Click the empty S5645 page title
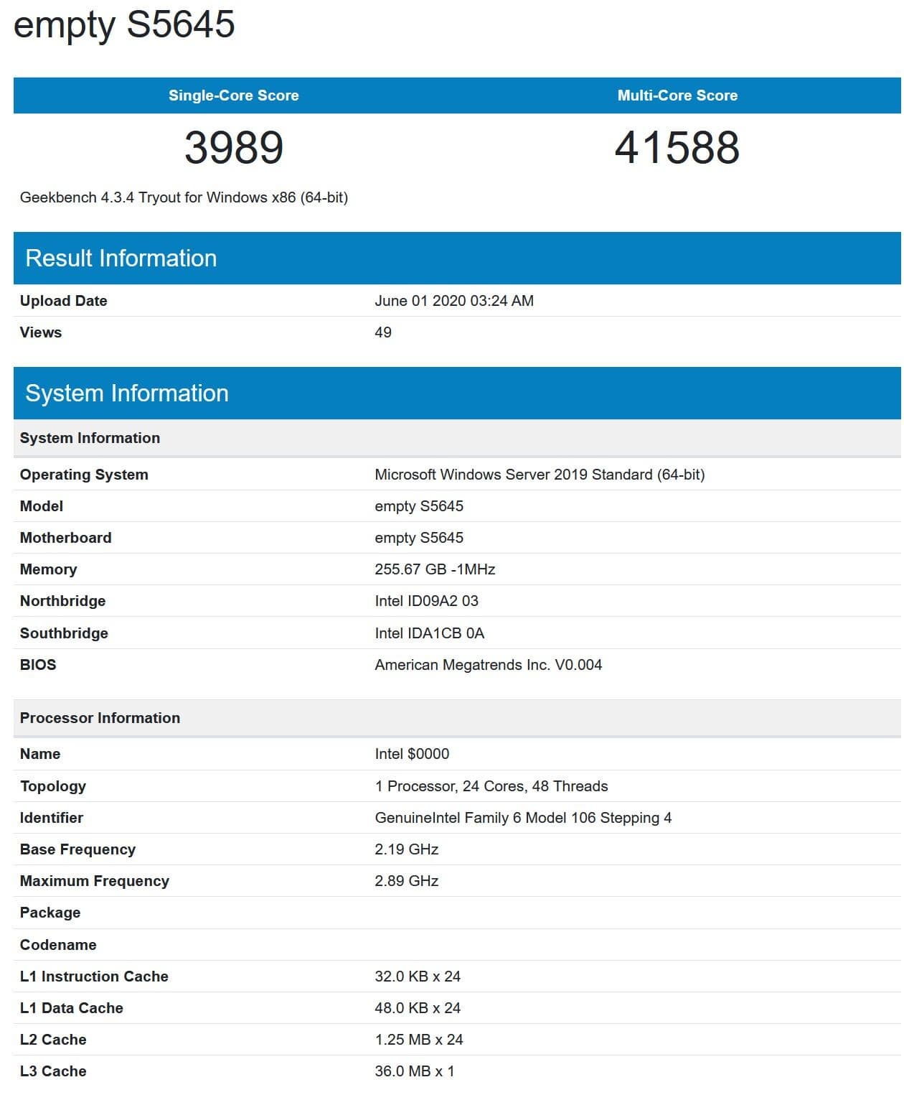 click(124, 24)
